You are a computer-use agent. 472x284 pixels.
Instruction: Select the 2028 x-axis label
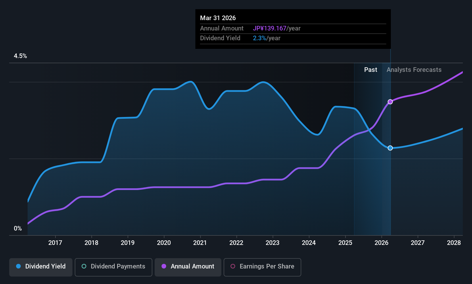tap(454, 243)
